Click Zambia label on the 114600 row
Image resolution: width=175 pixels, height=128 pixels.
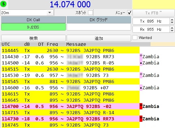click(x=151, y=88)
